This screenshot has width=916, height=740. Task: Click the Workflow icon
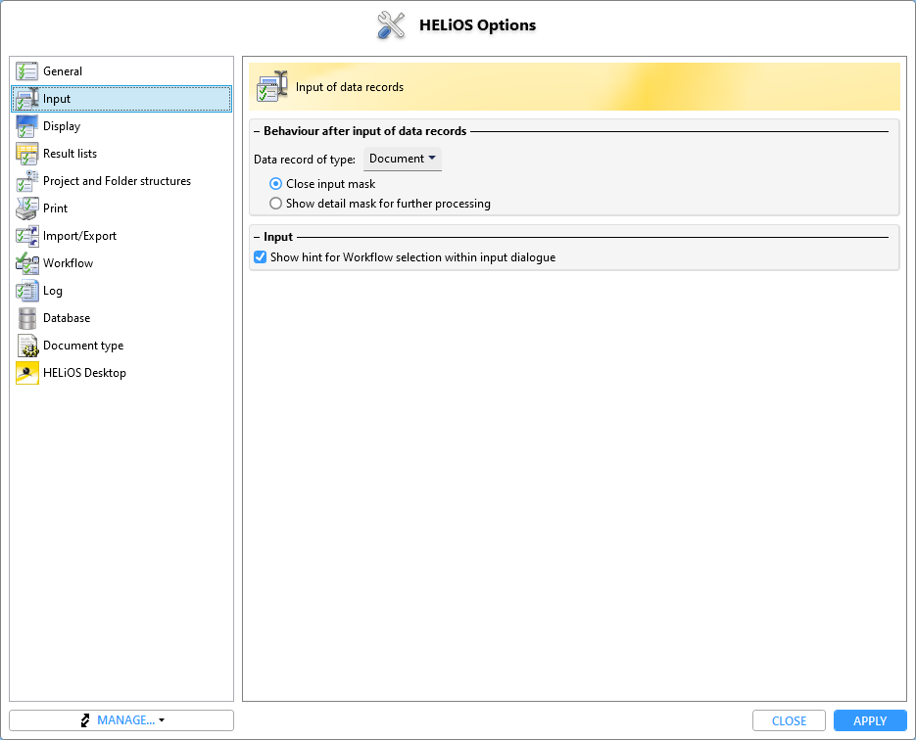click(26, 263)
